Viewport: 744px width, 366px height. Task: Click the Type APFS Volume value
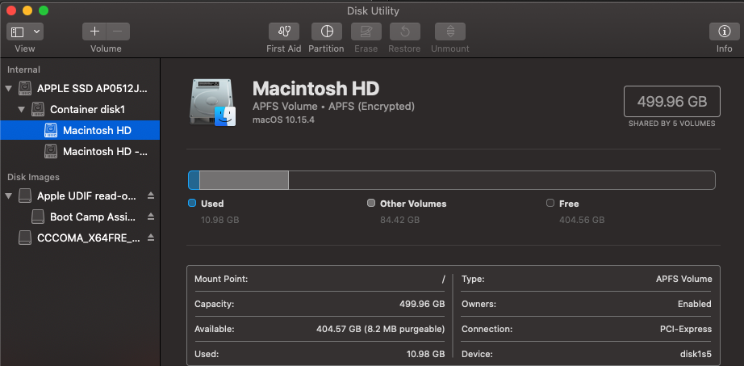pyautogui.click(x=683, y=279)
